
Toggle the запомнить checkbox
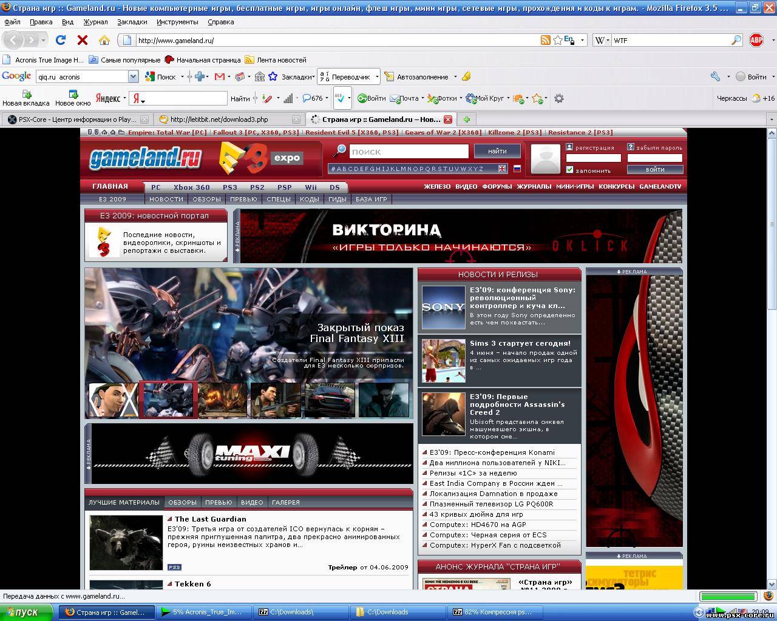pos(569,170)
